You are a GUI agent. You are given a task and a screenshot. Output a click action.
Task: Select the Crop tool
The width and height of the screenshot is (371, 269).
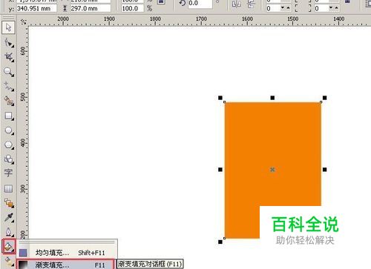pos(9,57)
